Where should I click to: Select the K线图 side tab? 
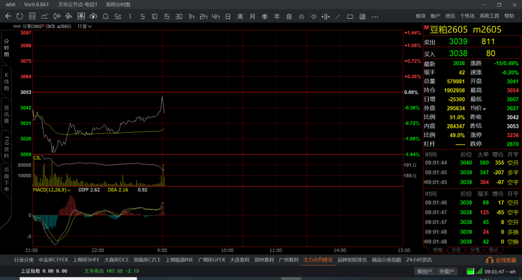6,82
